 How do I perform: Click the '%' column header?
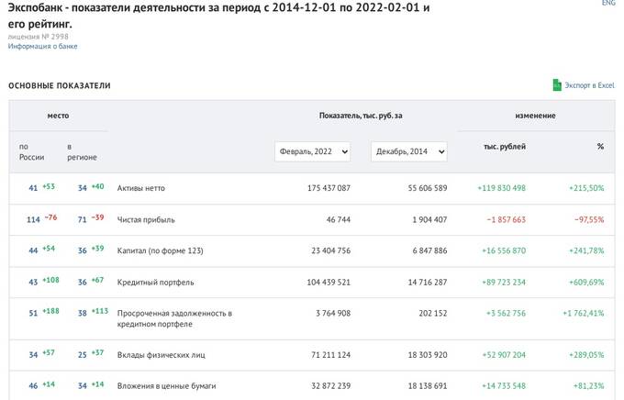(600, 147)
